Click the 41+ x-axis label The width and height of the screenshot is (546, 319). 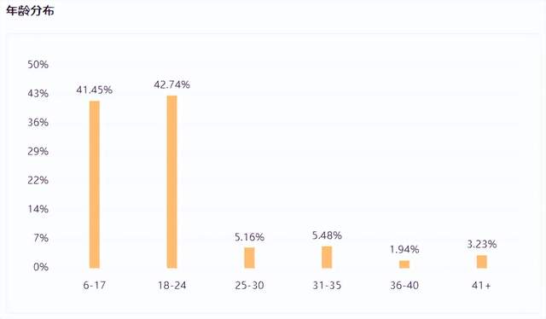coord(481,285)
